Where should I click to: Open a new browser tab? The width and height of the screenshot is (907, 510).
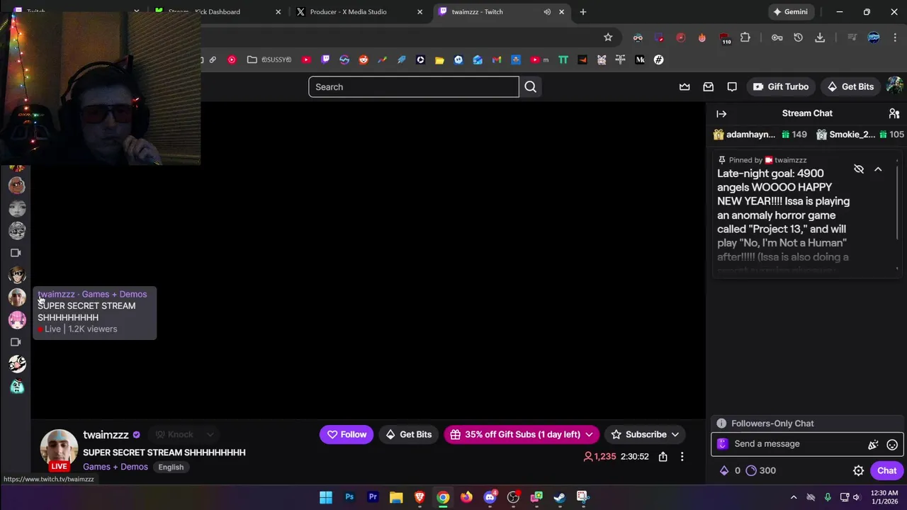click(x=583, y=12)
